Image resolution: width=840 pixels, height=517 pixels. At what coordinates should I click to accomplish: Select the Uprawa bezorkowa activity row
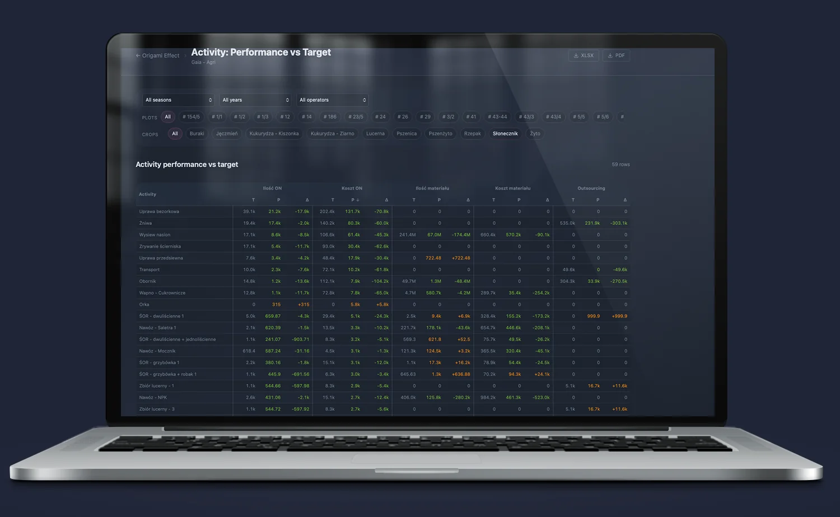point(383,211)
